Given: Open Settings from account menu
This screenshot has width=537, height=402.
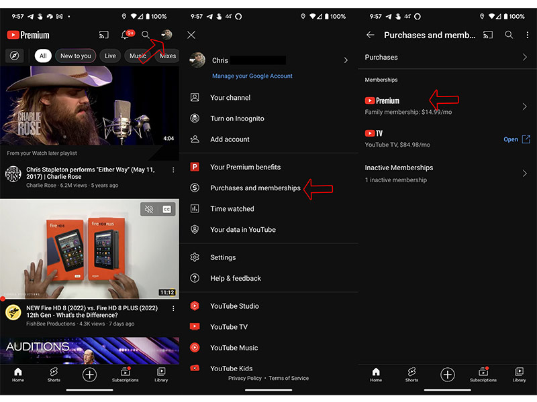Looking at the screenshot, I should (x=268, y=257).
